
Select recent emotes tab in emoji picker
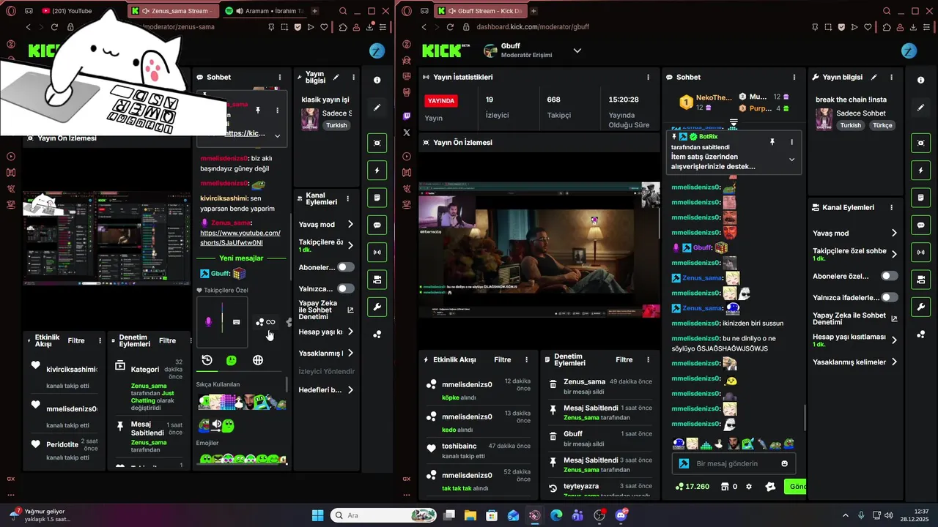[207, 360]
